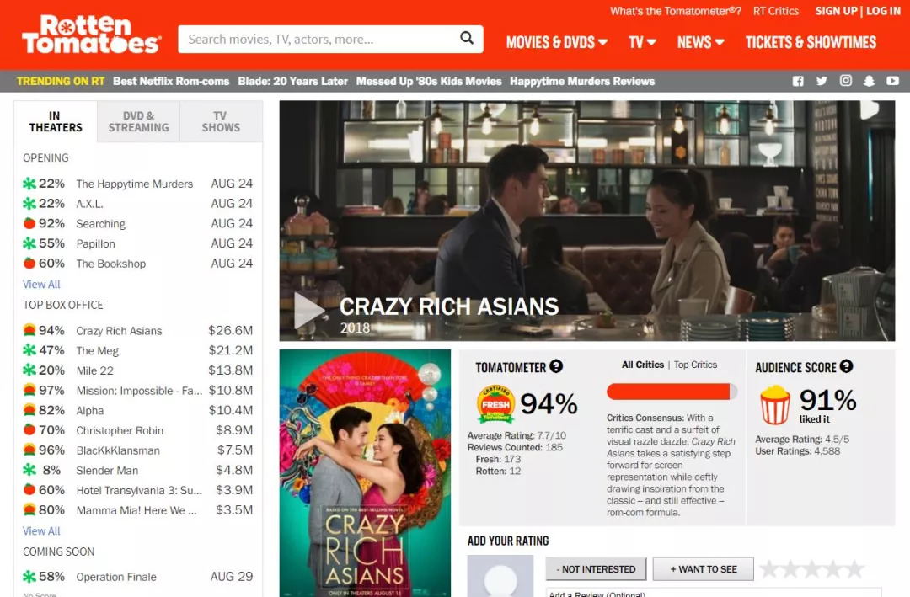
Task: Switch to the TV Shows tab
Action: pyautogui.click(x=221, y=122)
